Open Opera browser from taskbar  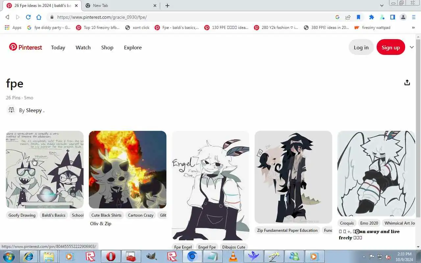111,256
